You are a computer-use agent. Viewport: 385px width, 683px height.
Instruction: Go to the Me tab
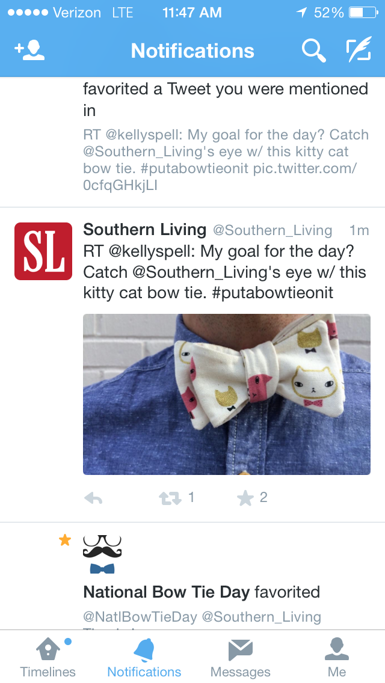coord(337,658)
